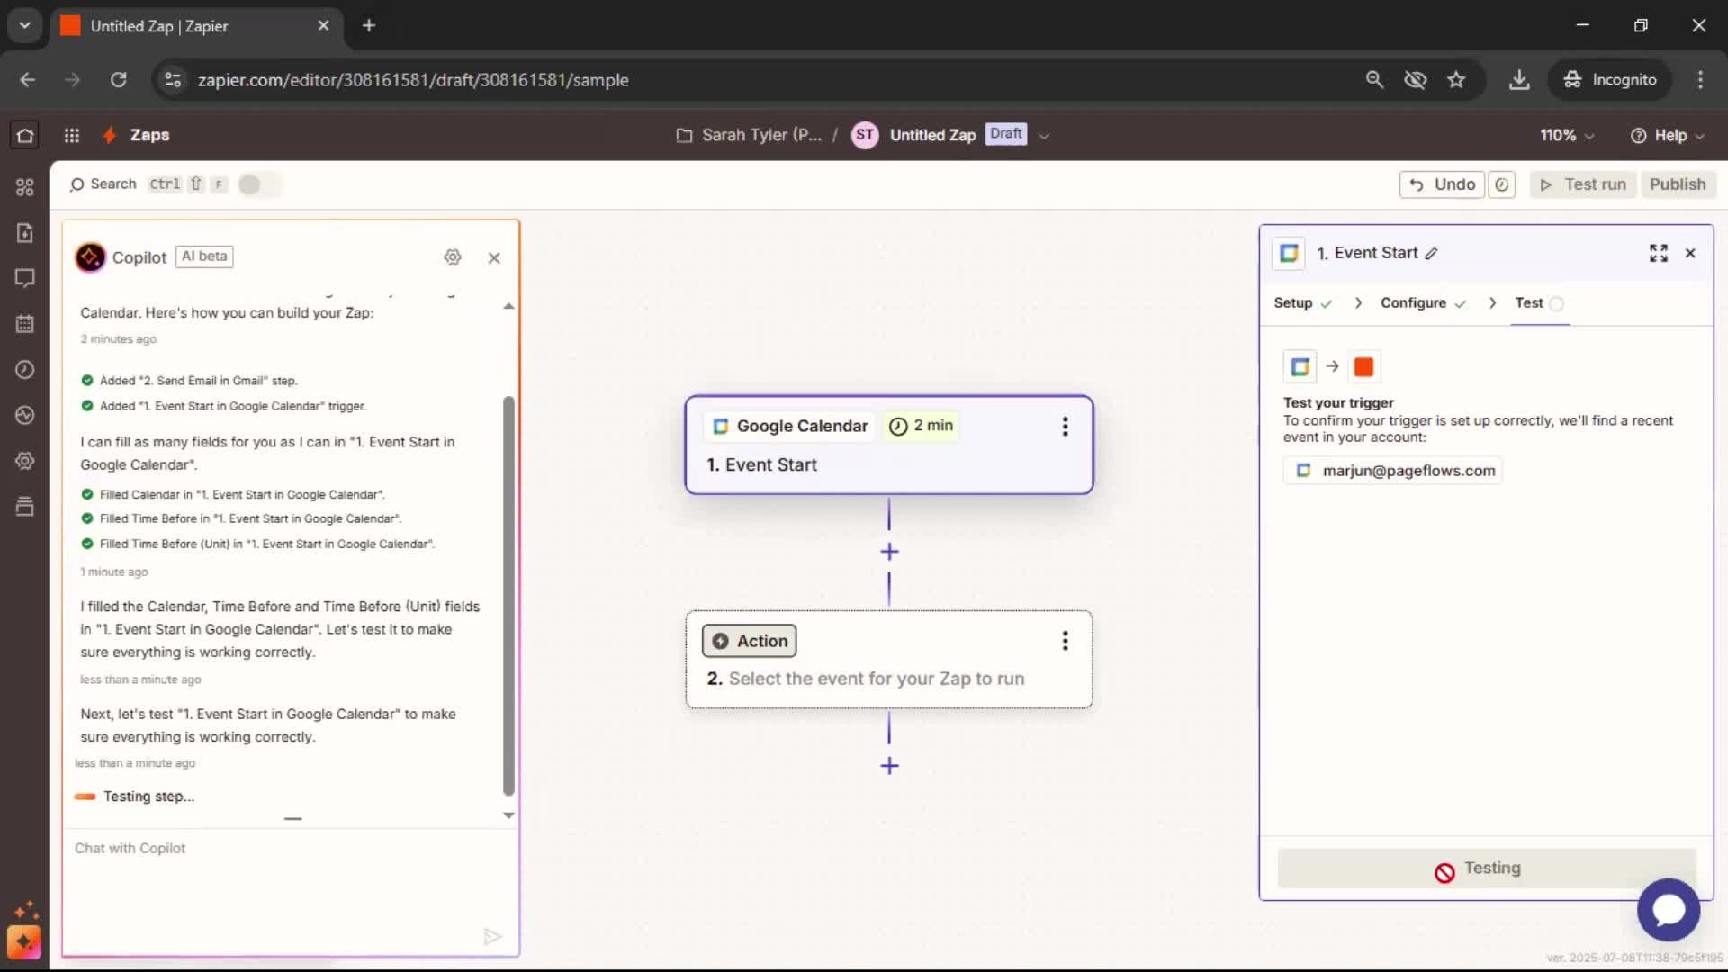The height and width of the screenshot is (972, 1728).
Task: Open a new browser tab
Action: pyautogui.click(x=369, y=26)
